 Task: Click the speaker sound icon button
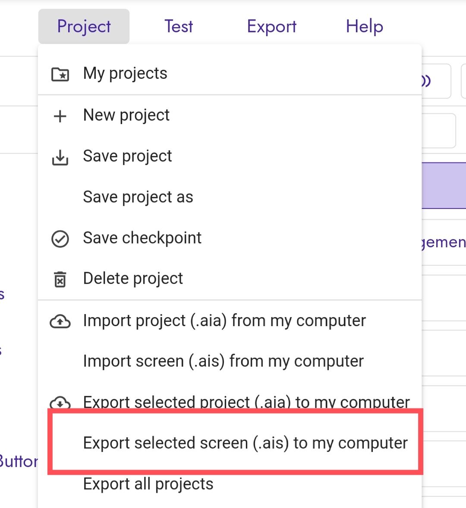click(x=435, y=81)
